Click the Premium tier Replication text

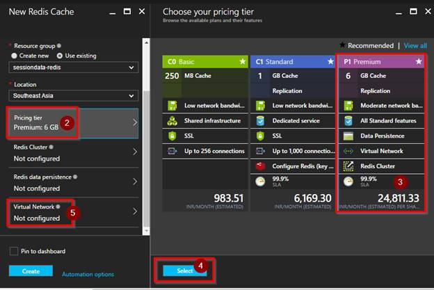[x=375, y=91]
